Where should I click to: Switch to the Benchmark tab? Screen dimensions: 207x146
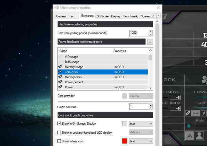130,16
